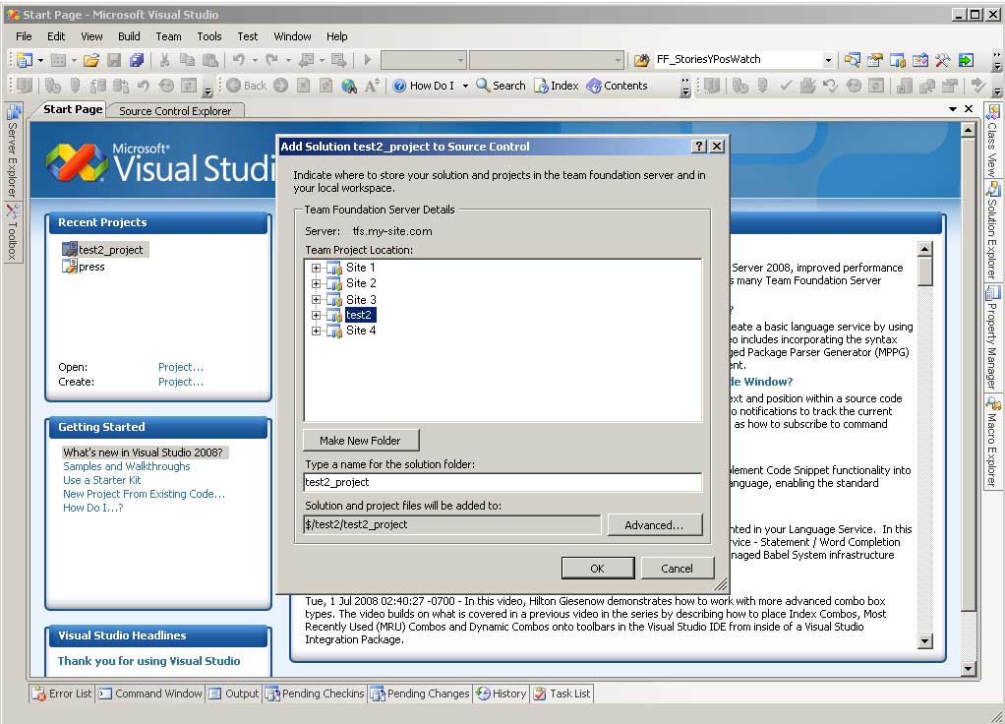Open the Solution Explorer side panel tab
1005x724 pixels.
tap(992, 231)
